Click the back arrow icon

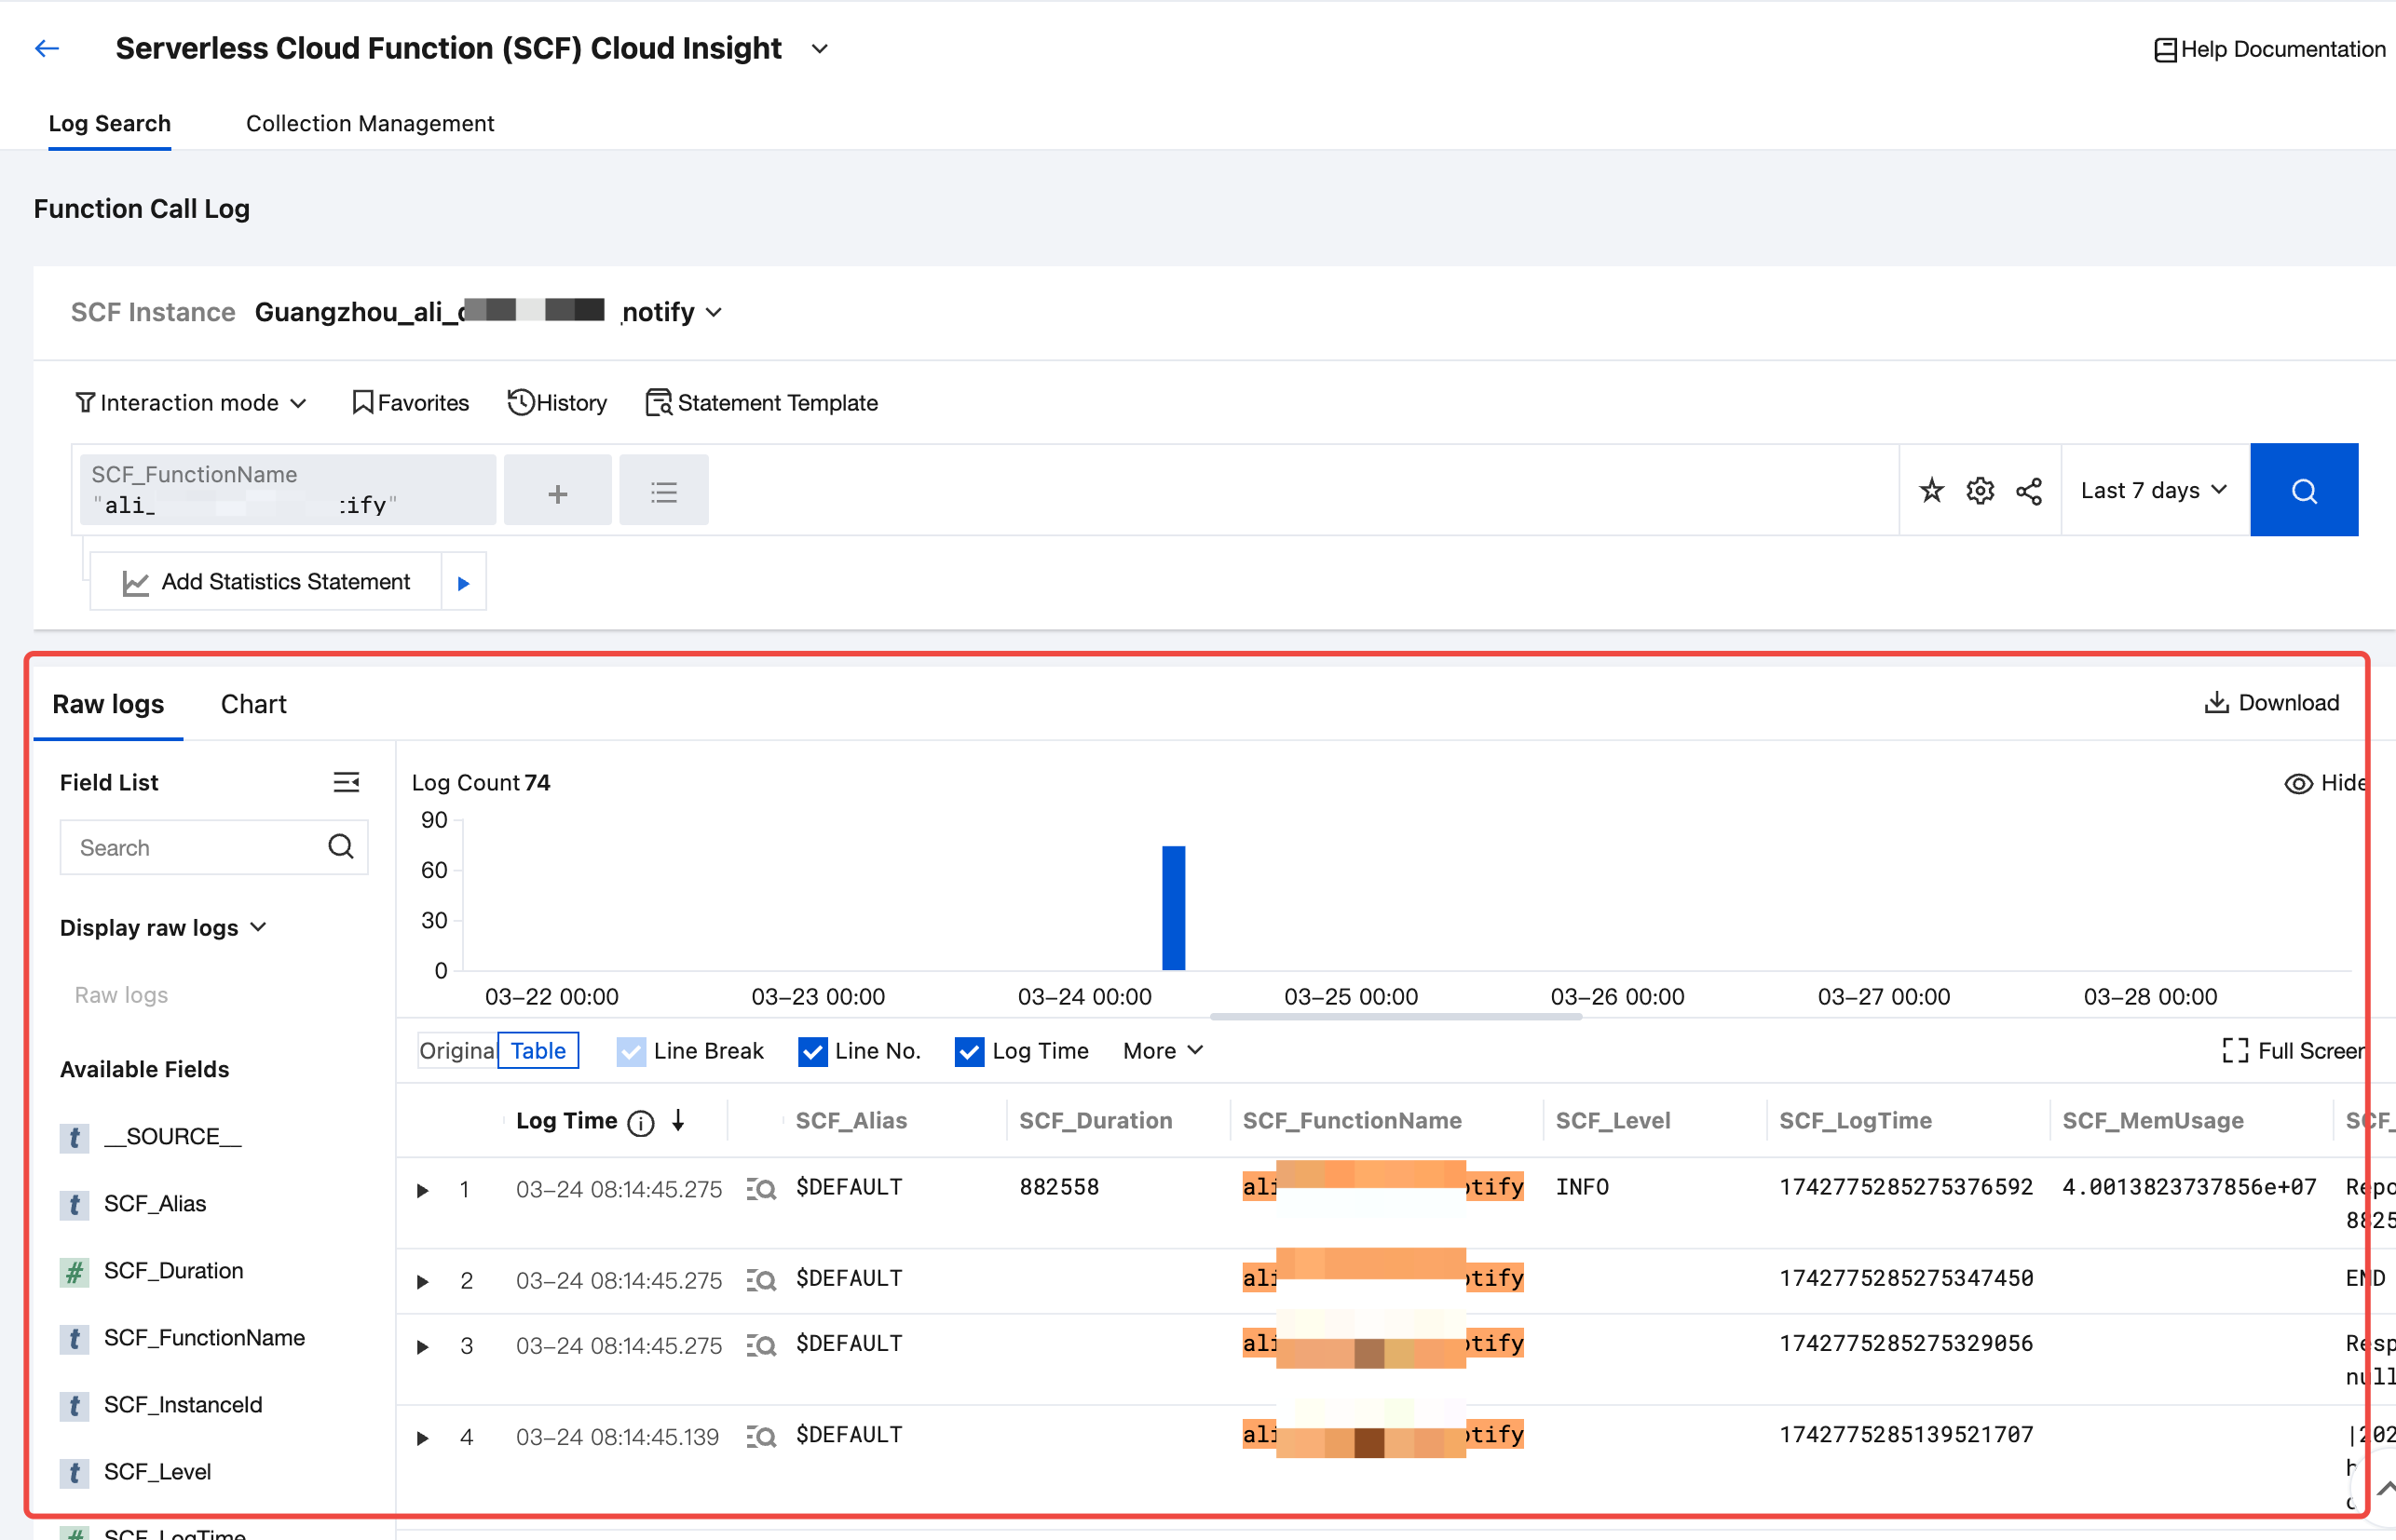pyautogui.click(x=47, y=48)
